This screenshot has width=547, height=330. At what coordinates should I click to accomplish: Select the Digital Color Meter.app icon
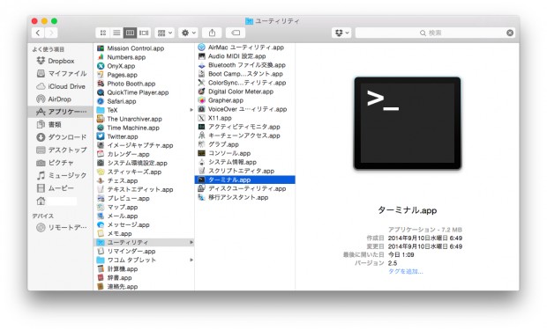click(x=201, y=92)
